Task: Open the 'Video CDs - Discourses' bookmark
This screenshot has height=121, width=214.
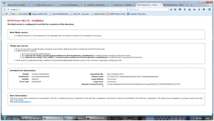Action: point(80,14)
